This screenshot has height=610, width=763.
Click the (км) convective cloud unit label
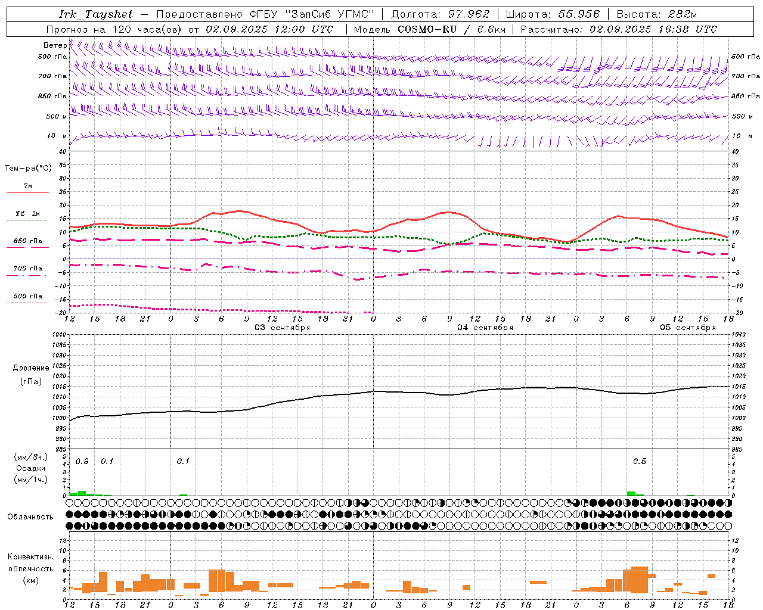(x=31, y=580)
